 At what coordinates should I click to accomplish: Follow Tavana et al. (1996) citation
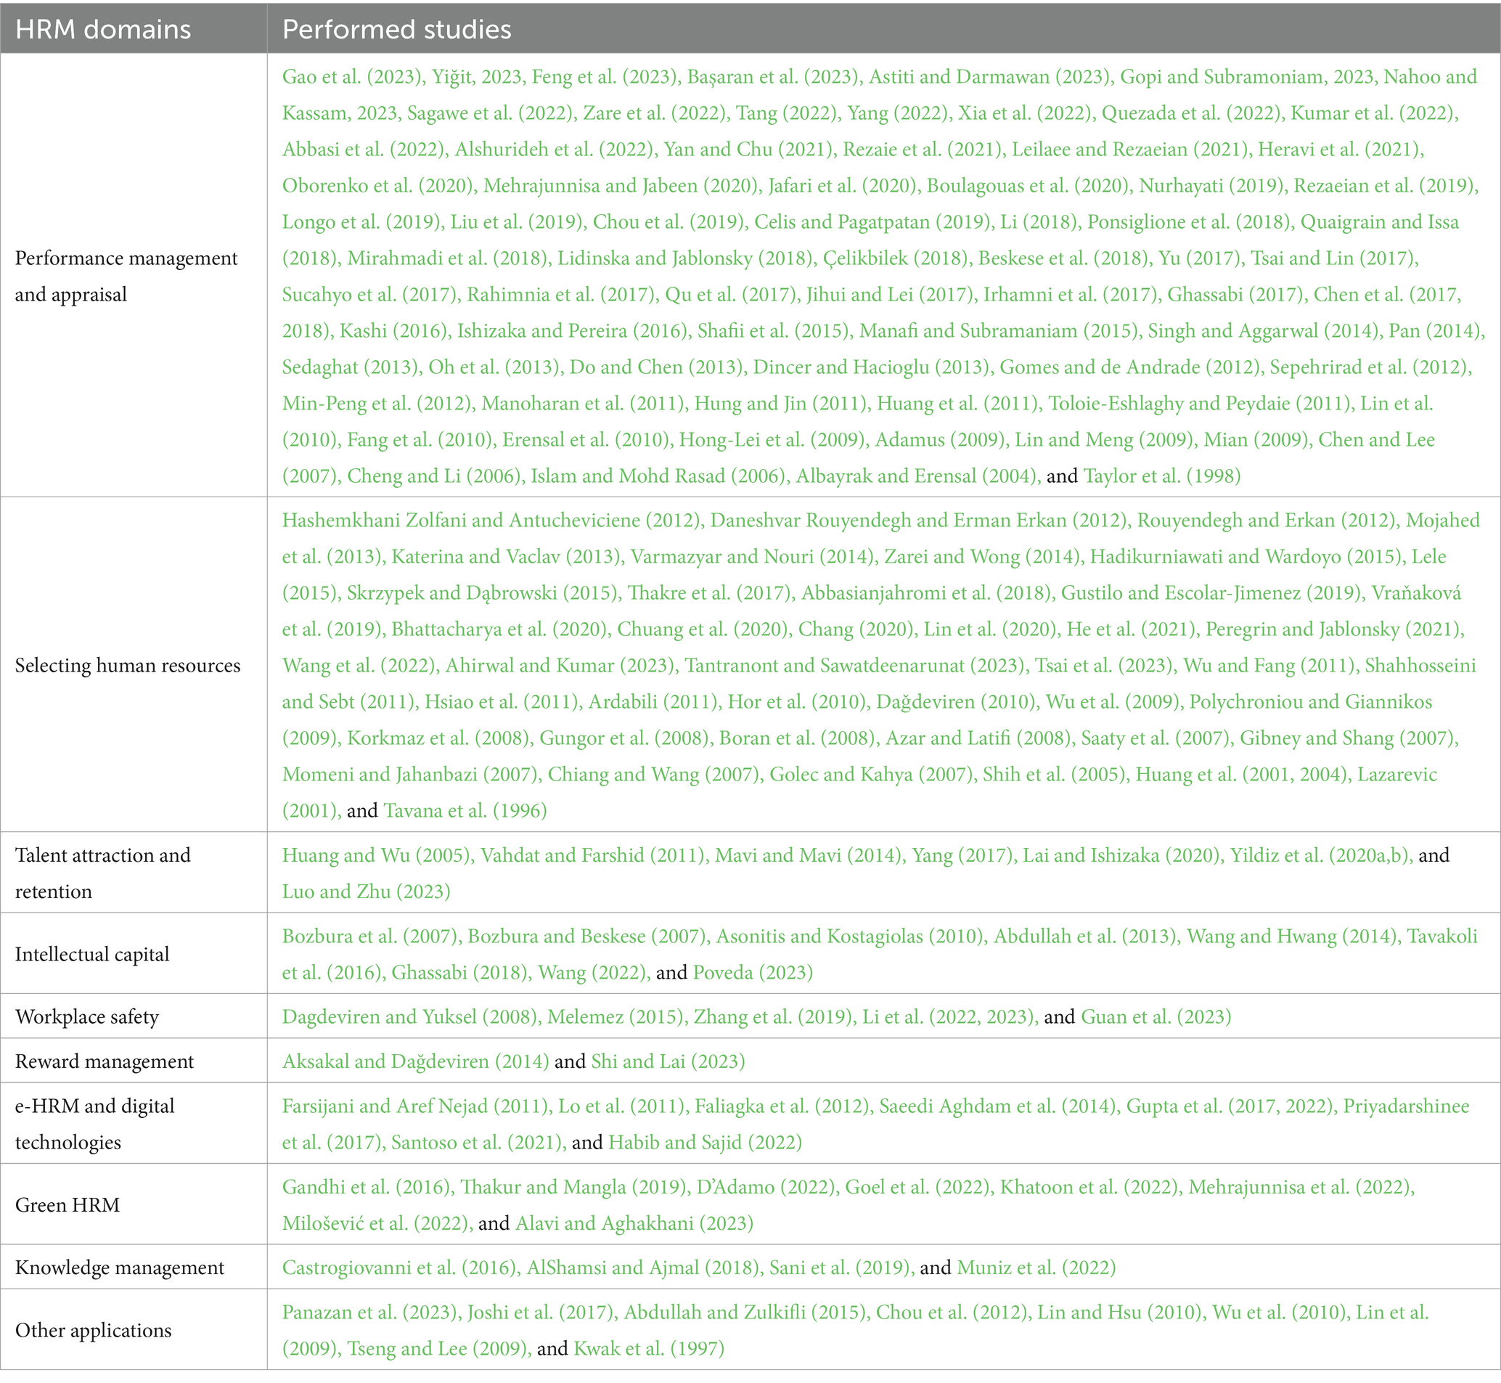[465, 810]
